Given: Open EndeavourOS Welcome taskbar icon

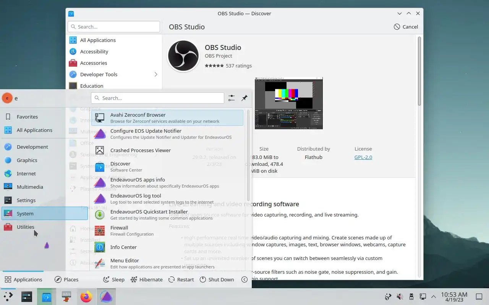Looking at the screenshot, I should coord(106,297).
